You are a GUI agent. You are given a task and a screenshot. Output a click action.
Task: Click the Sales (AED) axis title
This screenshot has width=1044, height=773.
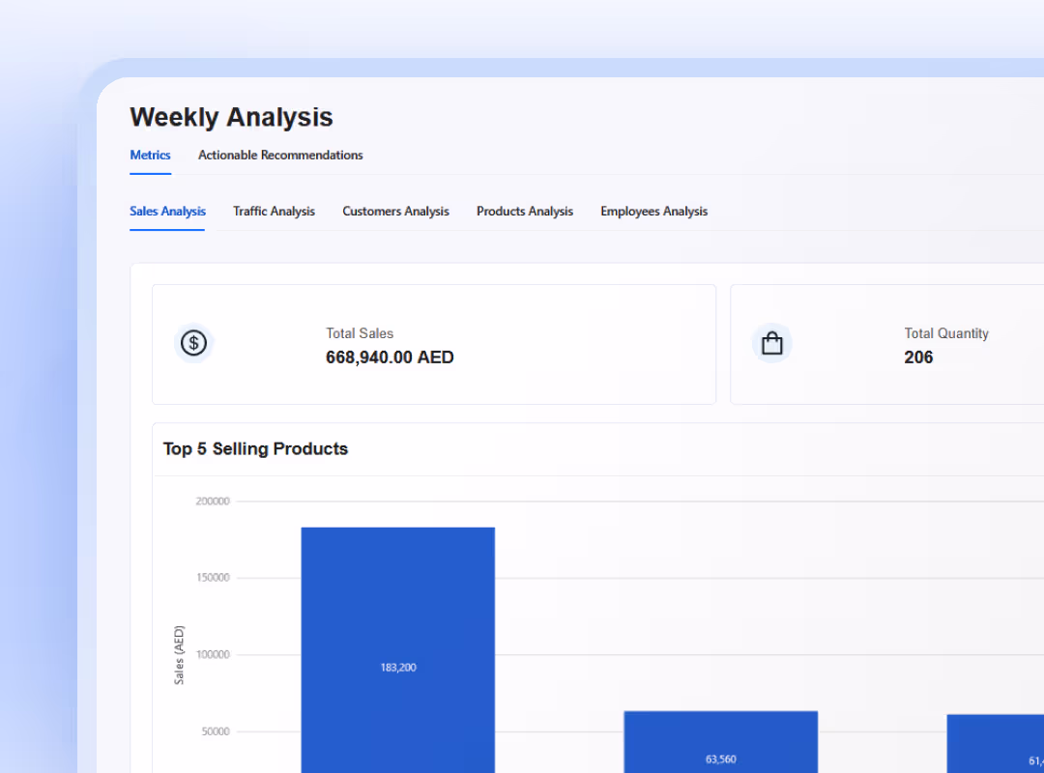click(x=179, y=655)
